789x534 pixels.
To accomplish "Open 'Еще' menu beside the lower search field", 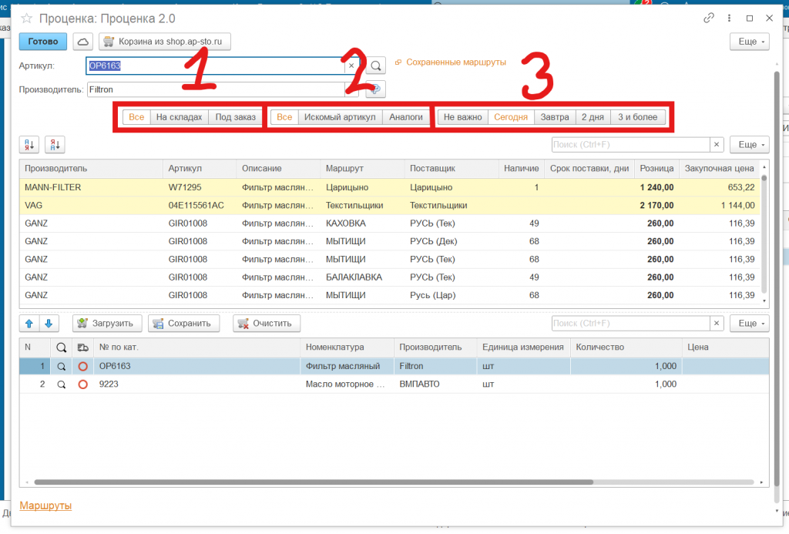I will (x=748, y=324).
